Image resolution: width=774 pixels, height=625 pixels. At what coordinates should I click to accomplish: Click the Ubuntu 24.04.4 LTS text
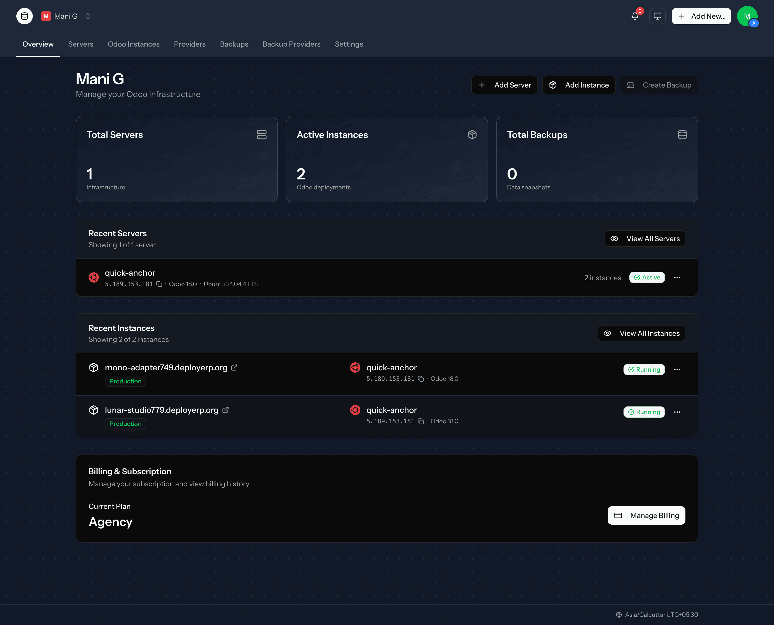click(x=231, y=284)
